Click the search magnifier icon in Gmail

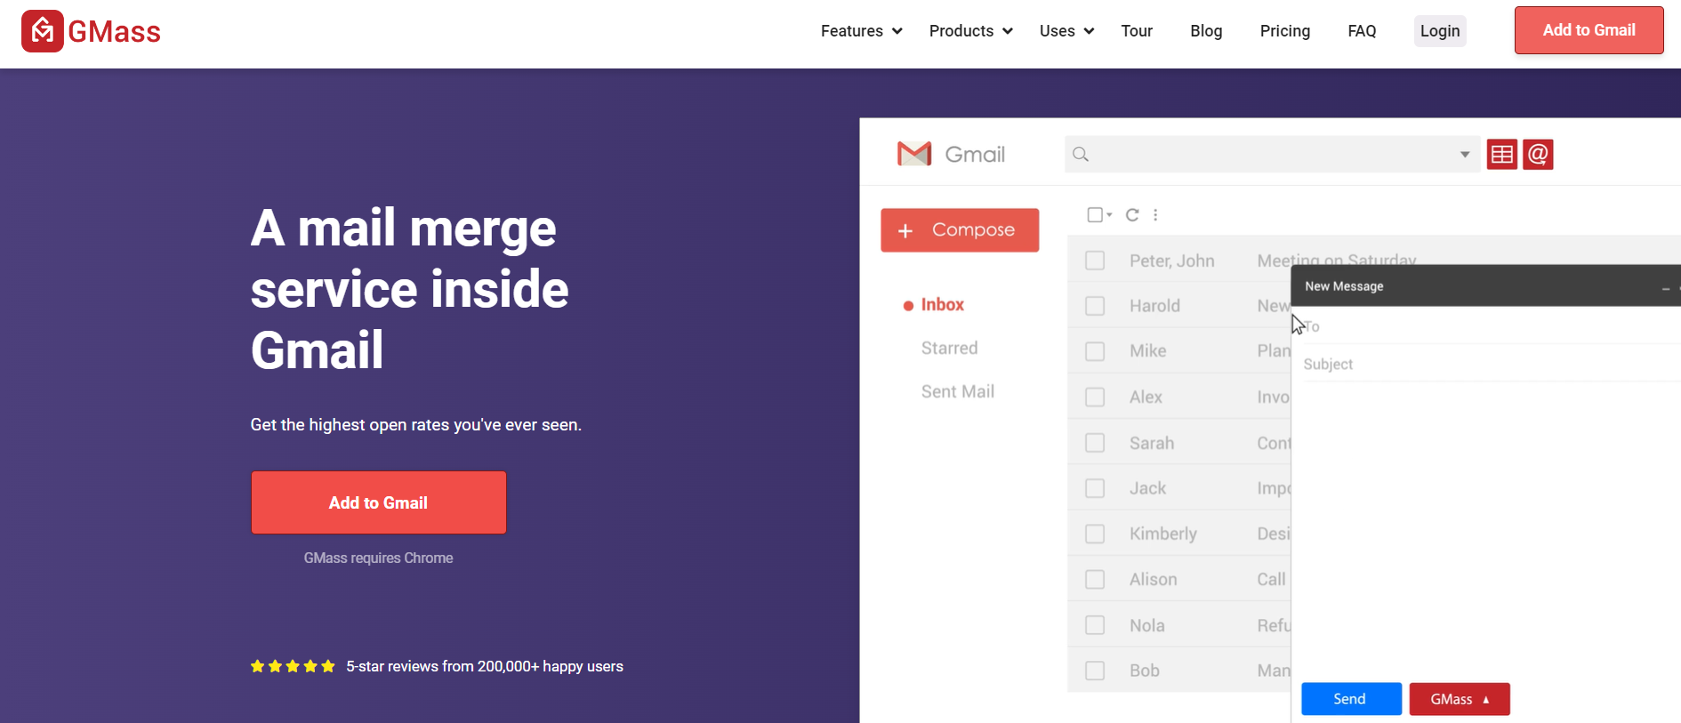point(1081,155)
